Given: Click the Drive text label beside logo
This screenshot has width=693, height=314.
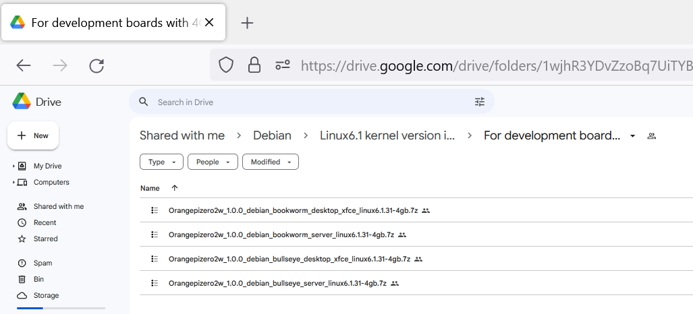Looking at the screenshot, I should 48,102.
